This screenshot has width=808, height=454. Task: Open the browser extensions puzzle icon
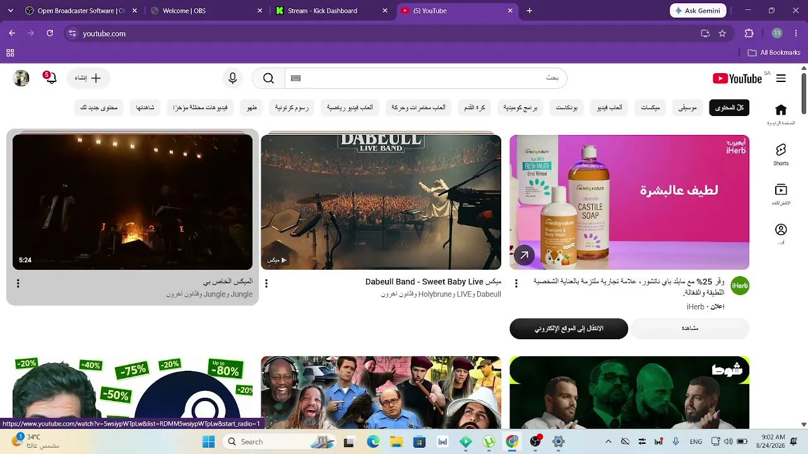coord(749,33)
